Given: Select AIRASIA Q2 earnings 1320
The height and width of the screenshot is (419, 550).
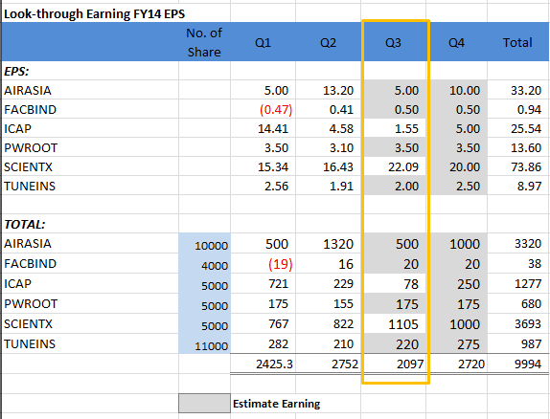Looking at the screenshot, I should click(x=338, y=244).
